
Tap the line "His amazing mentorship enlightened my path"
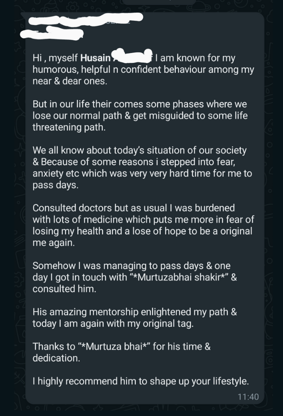pos(134,312)
